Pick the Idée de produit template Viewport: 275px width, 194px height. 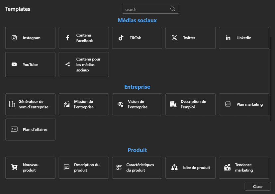pos(190,167)
